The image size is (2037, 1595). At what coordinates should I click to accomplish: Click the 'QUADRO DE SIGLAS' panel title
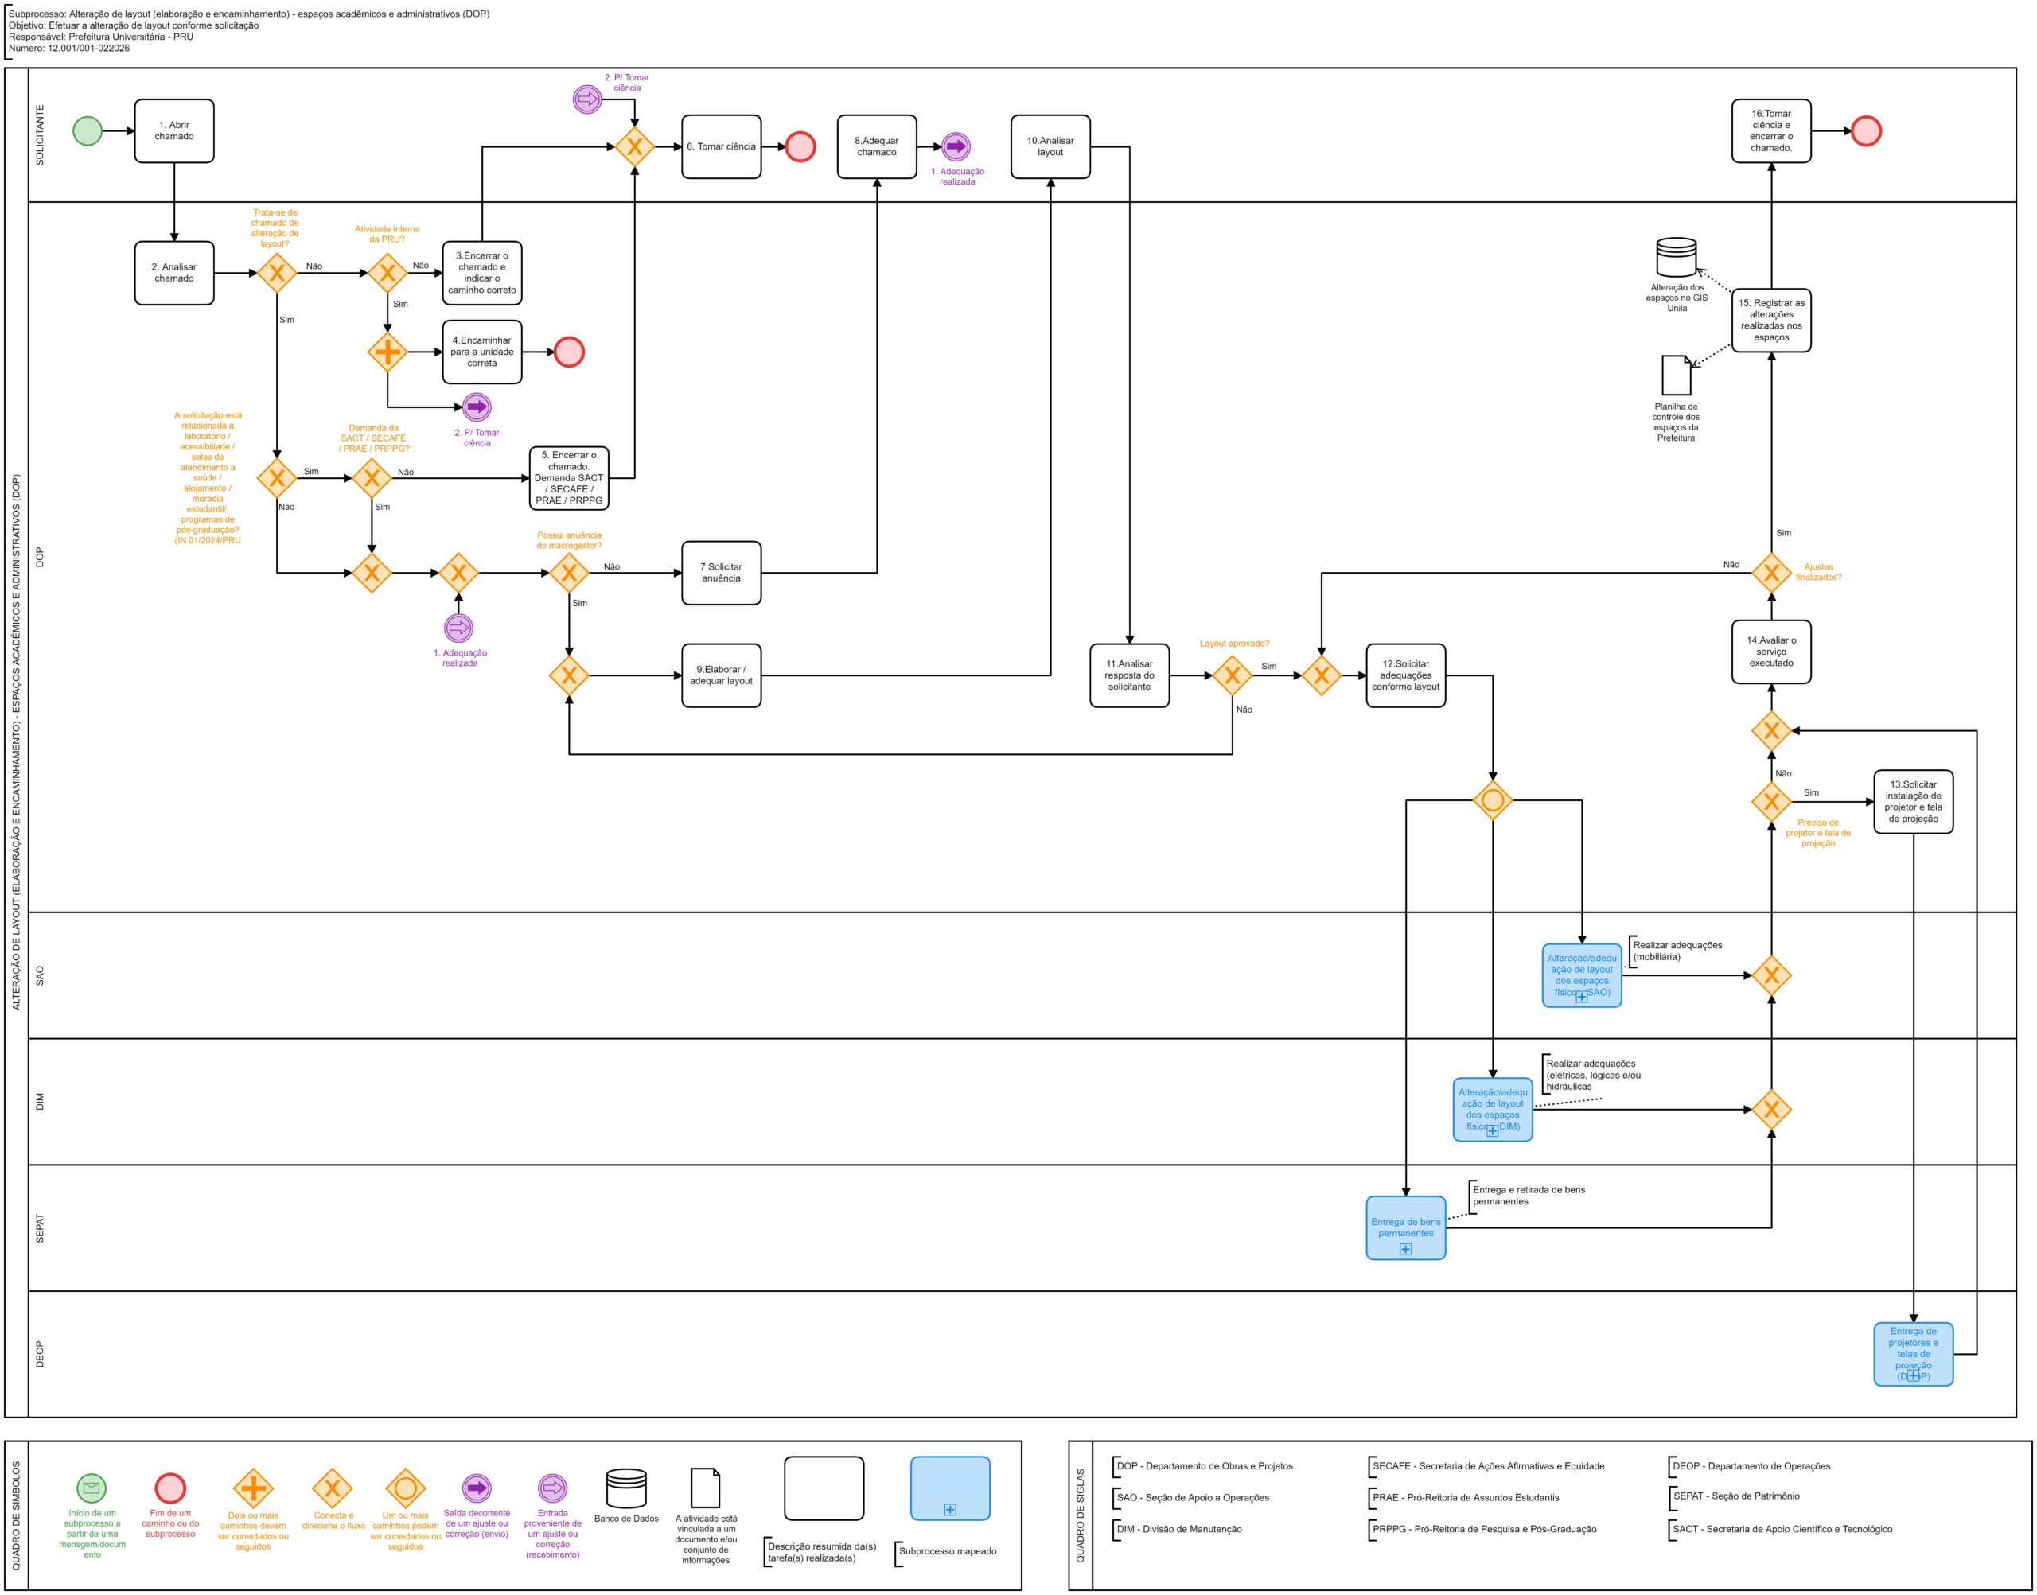(1081, 1515)
